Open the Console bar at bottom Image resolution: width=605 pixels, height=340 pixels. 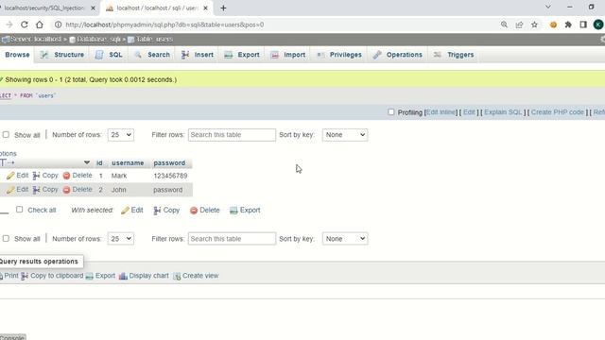[12, 337]
